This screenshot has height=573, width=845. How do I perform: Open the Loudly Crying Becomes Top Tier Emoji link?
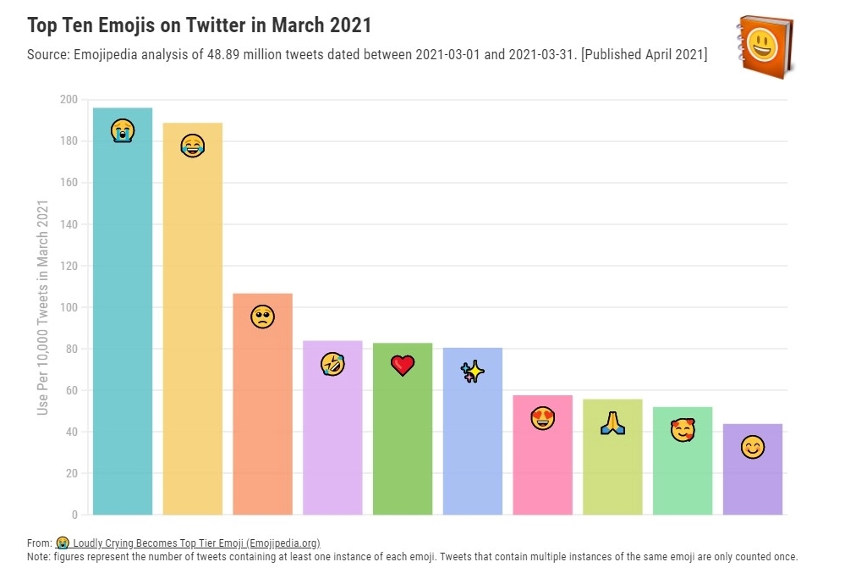(x=196, y=543)
